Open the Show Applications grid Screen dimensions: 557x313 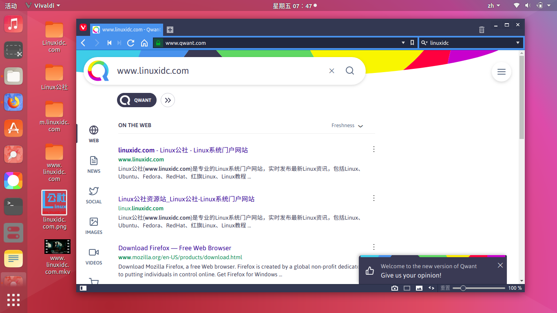13,300
